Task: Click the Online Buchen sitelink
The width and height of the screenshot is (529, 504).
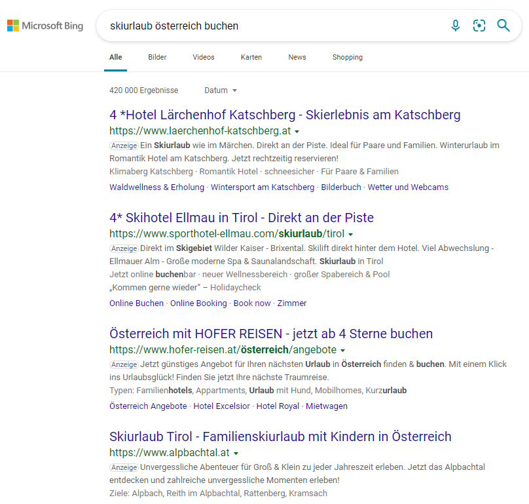Action: (136, 303)
